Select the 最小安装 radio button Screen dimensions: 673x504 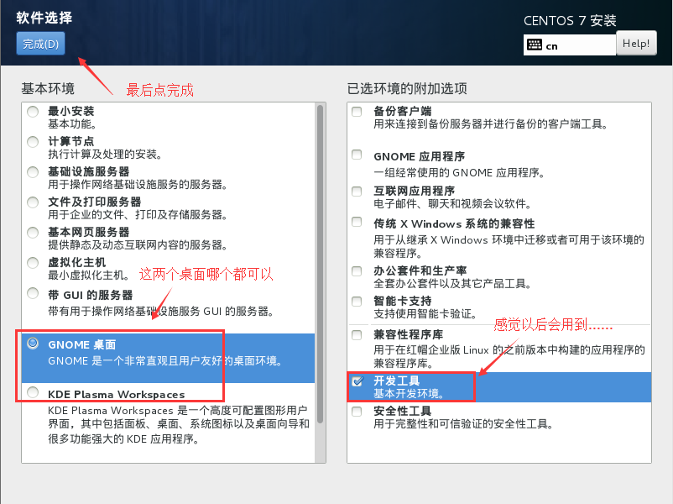coord(33,112)
